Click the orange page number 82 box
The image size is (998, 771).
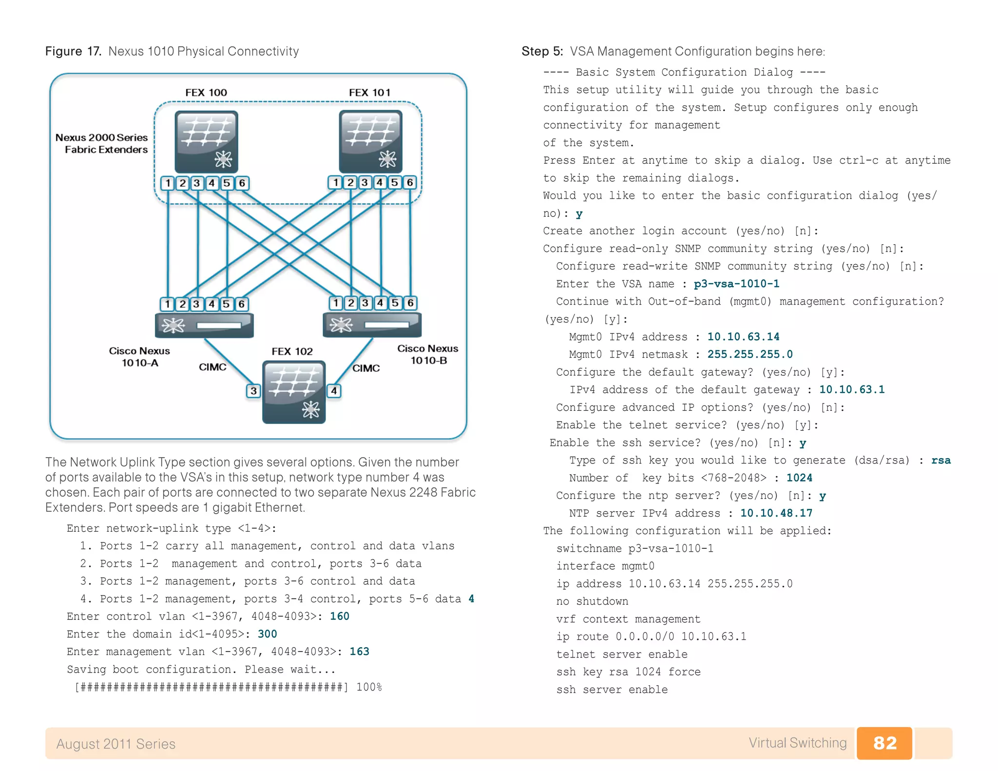(884, 743)
